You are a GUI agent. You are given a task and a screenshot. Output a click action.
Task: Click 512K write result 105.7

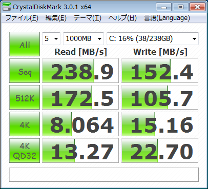pos(160,97)
